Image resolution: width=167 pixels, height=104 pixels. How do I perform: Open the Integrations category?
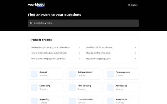point(122,100)
